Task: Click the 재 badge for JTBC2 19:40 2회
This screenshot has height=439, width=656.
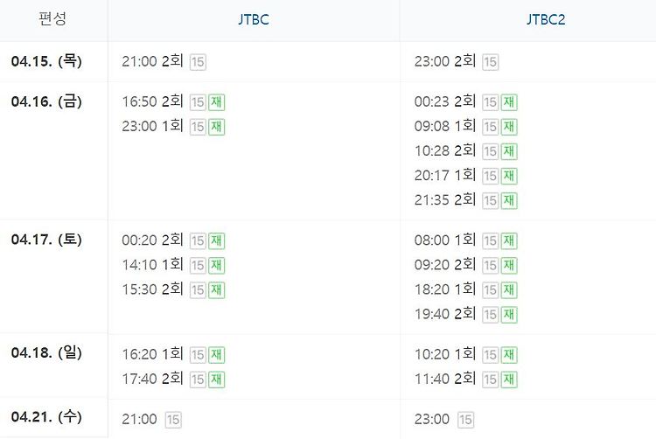Action: pyautogui.click(x=509, y=315)
